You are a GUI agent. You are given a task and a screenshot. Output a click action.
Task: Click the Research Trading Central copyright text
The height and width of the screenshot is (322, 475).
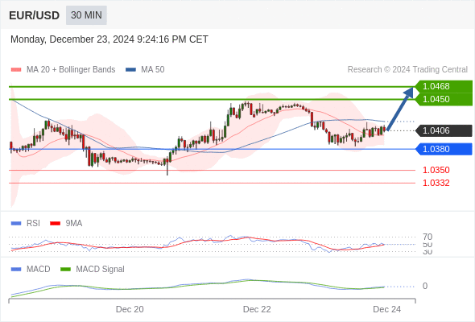click(407, 70)
